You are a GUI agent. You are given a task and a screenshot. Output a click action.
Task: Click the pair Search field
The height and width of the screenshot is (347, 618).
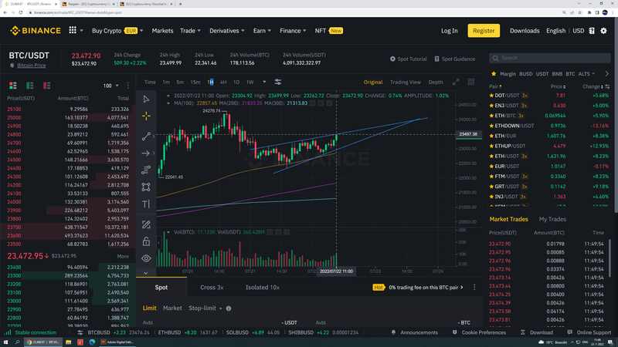[x=550, y=58]
